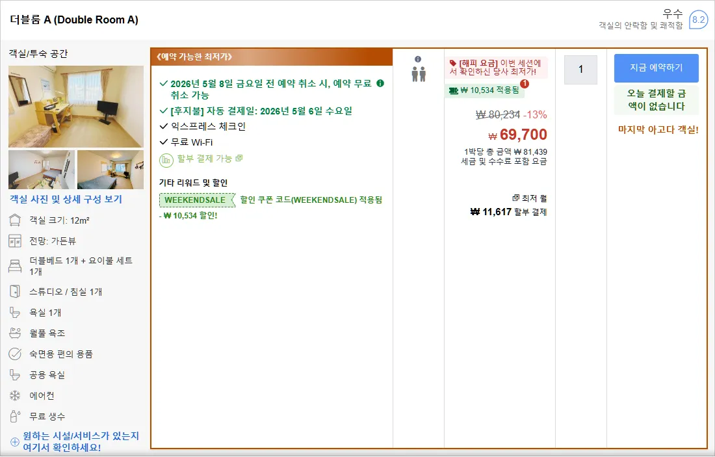Click the two-guest occupancy icon
The width and height of the screenshot is (715, 457).
pos(419,74)
